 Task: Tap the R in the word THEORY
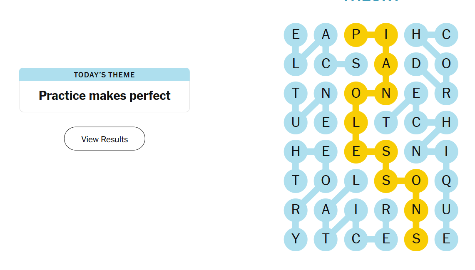point(296,210)
